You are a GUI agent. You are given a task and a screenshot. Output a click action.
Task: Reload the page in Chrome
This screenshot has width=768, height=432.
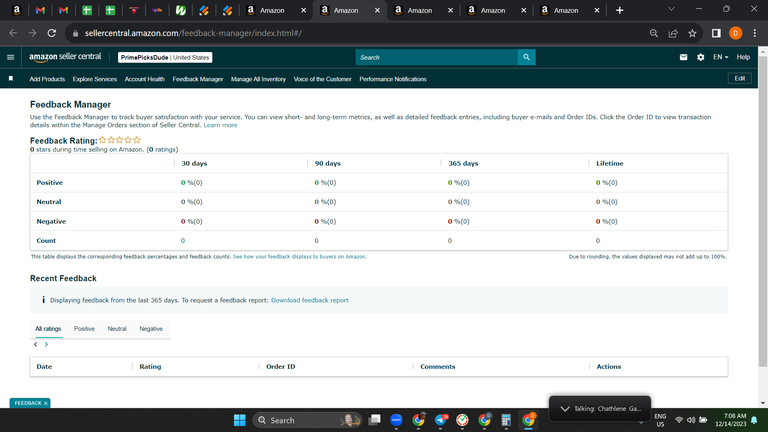pyautogui.click(x=52, y=33)
